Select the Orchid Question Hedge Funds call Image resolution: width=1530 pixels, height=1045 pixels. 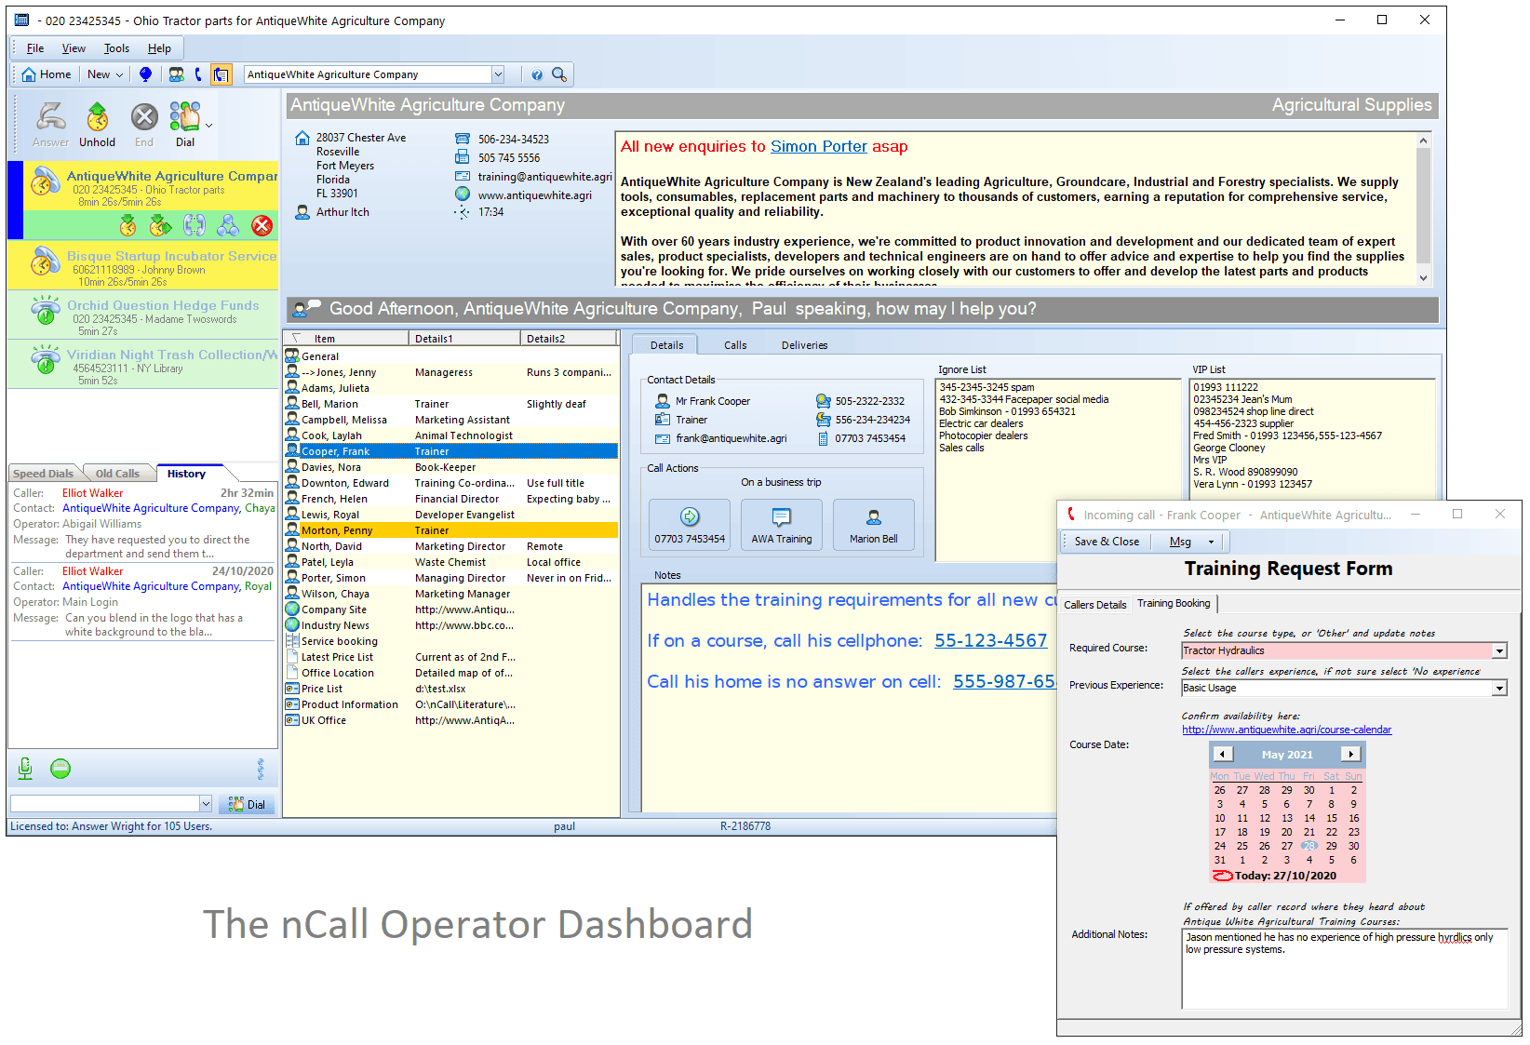pyautogui.click(x=142, y=315)
